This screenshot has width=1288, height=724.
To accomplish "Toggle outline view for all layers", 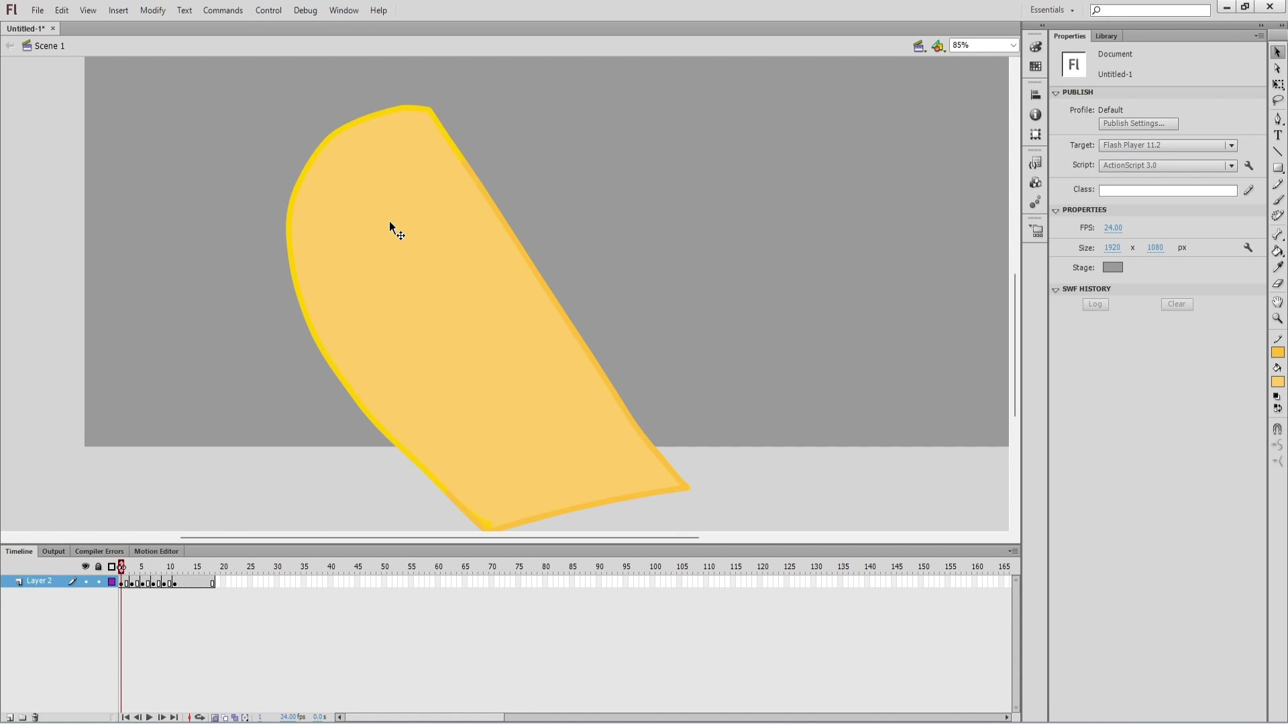I will 112,566.
